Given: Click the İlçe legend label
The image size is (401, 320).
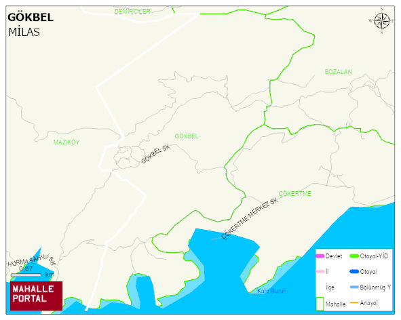Looking at the screenshot, I should pos(330,287).
